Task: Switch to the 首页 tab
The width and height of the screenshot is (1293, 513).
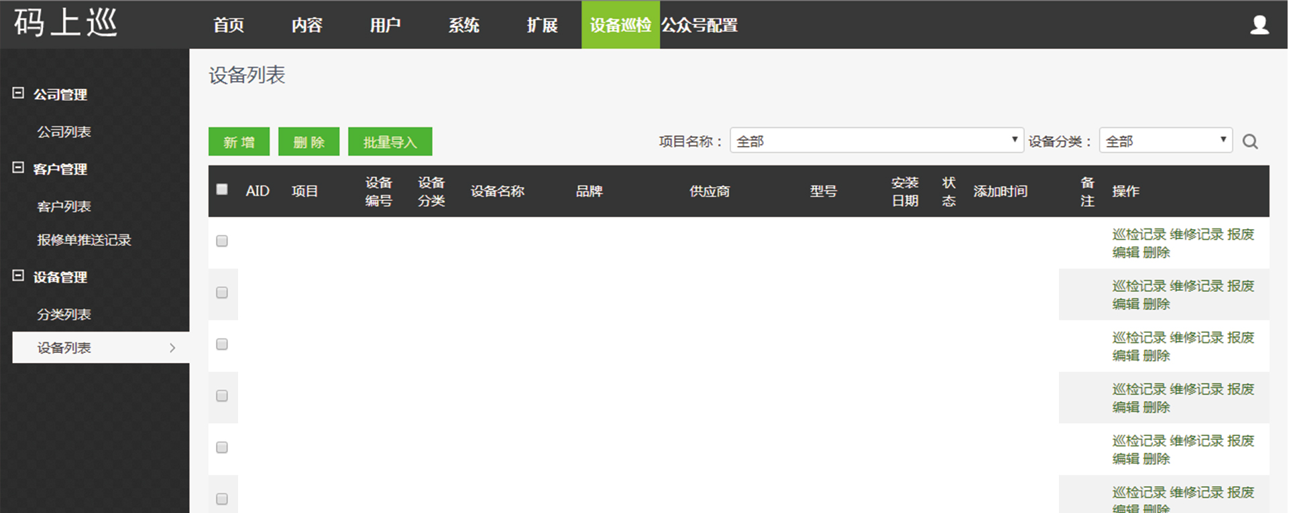Action: pos(229,25)
